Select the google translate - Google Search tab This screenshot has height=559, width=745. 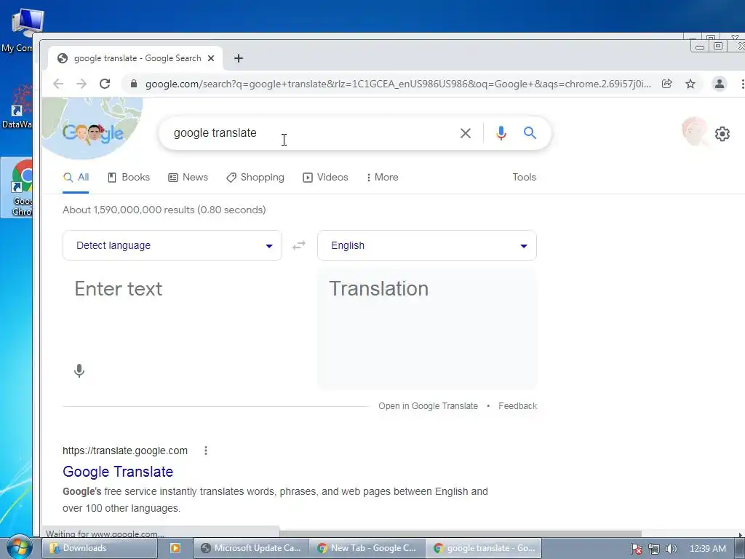[x=135, y=58]
